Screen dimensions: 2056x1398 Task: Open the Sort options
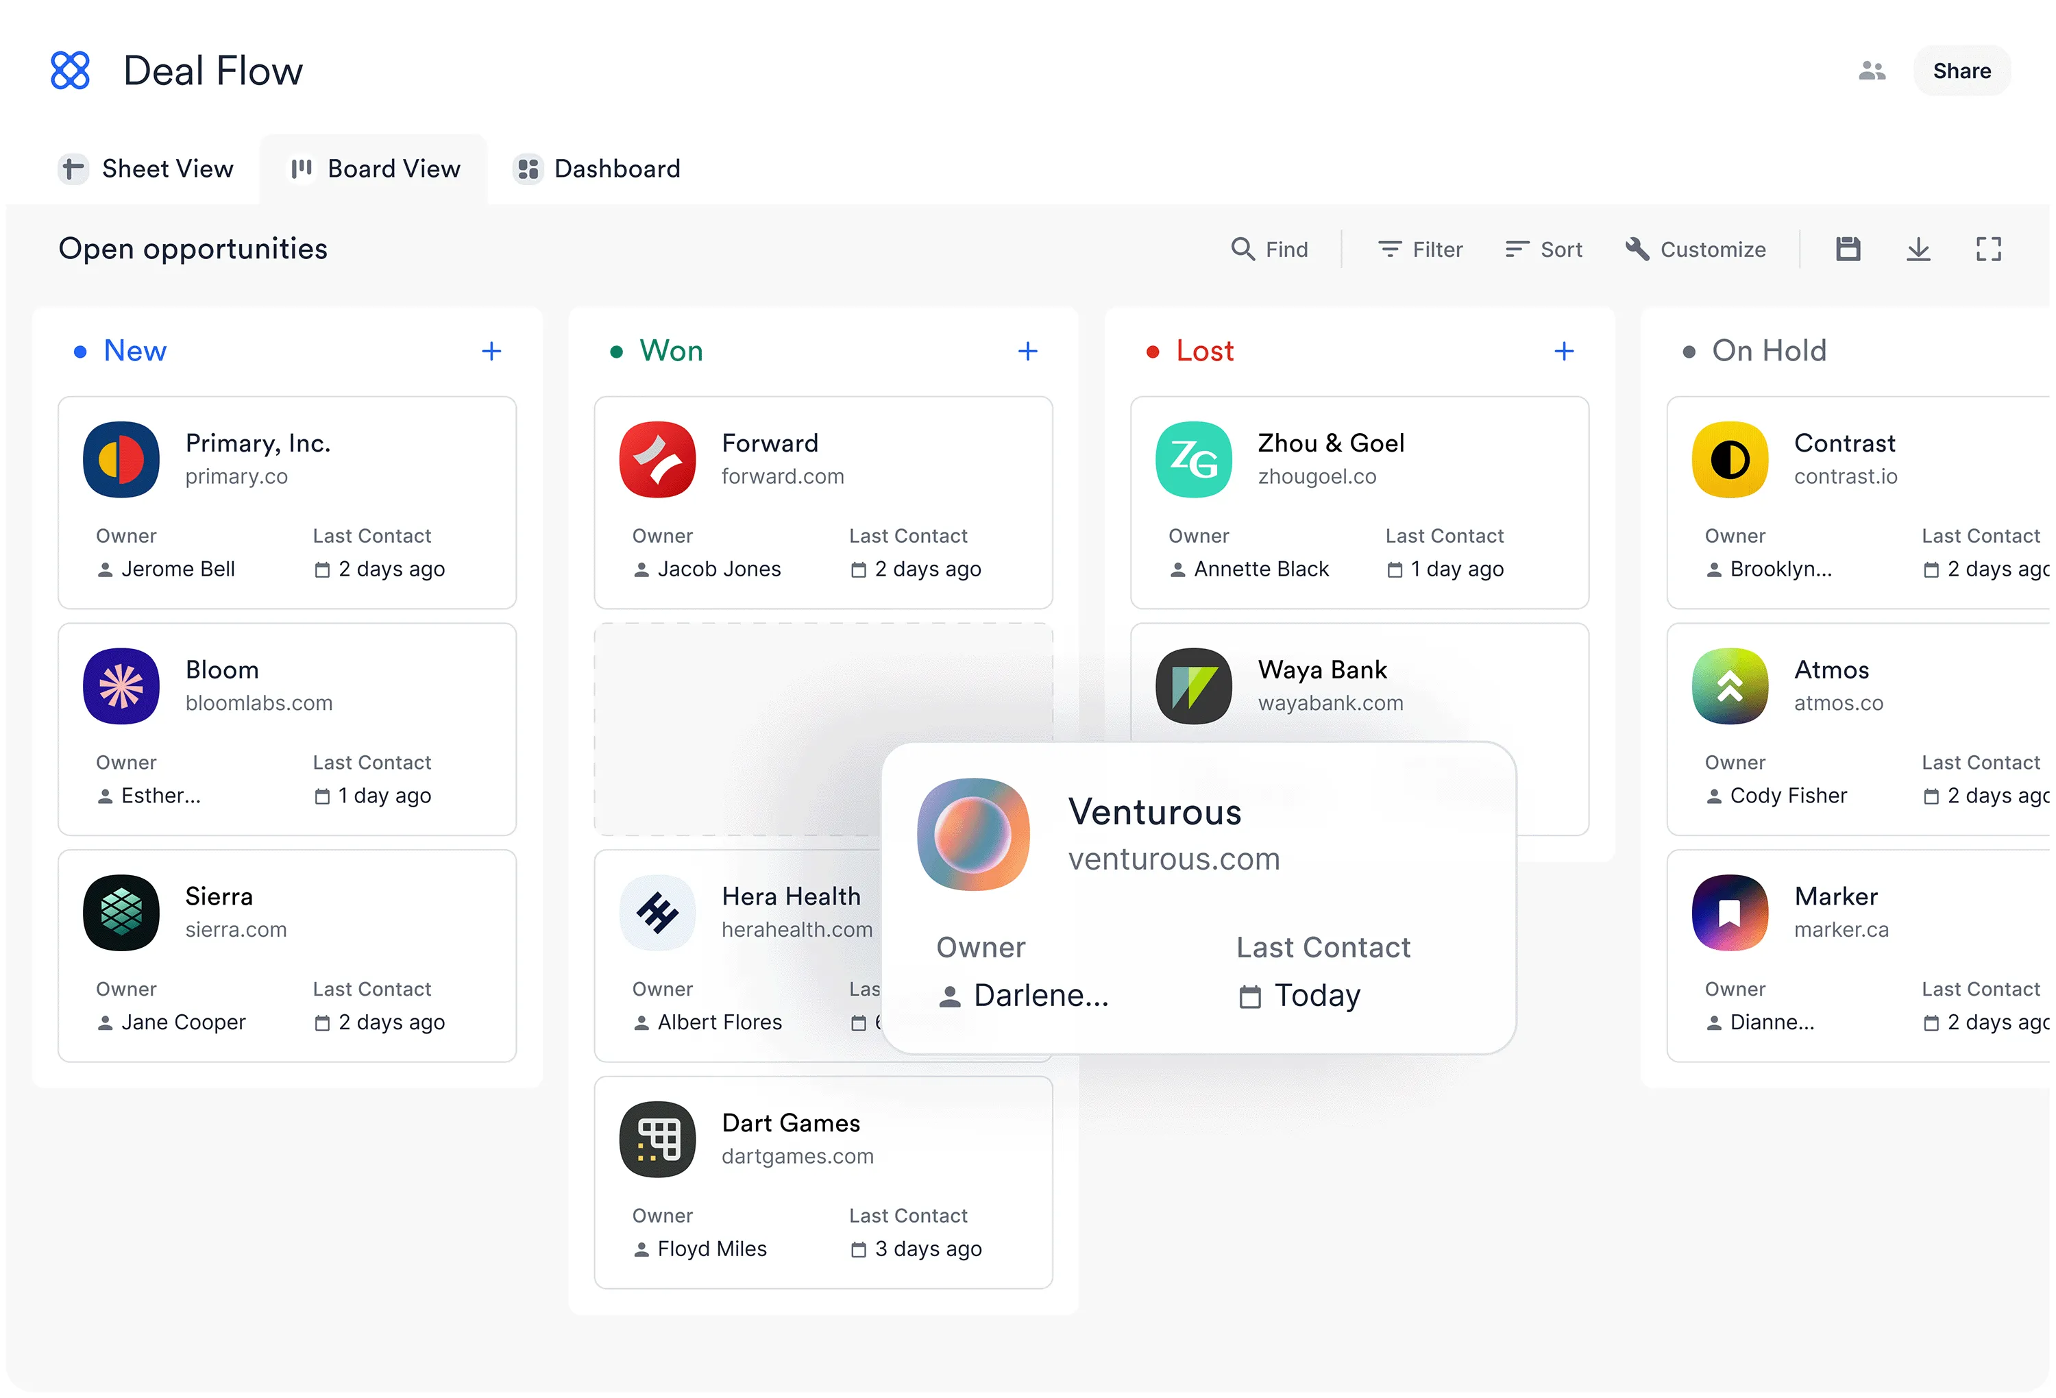(x=1544, y=249)
